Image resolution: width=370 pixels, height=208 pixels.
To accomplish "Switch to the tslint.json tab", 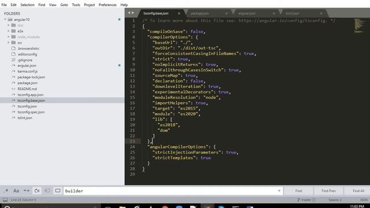I will (x=292, y=13).
